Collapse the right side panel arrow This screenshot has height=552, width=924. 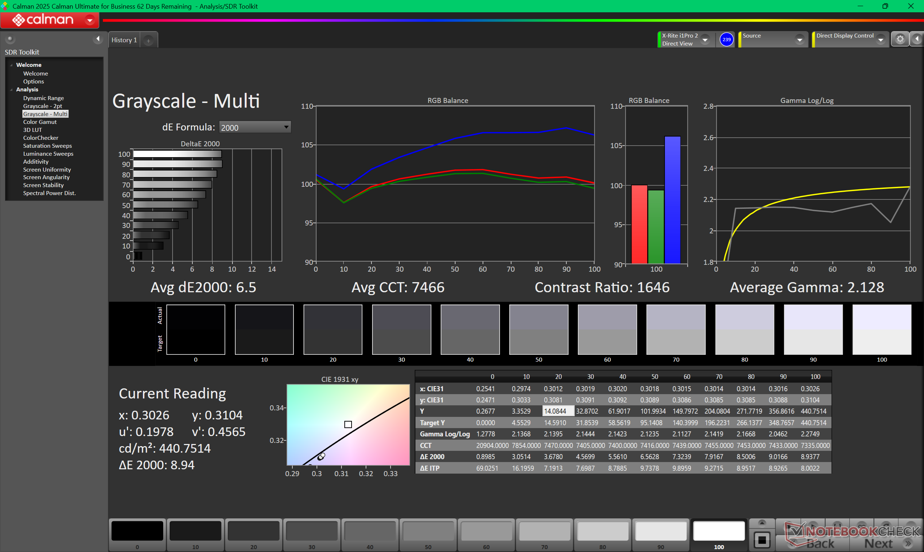pyautogui.click(x=917, y=39)
